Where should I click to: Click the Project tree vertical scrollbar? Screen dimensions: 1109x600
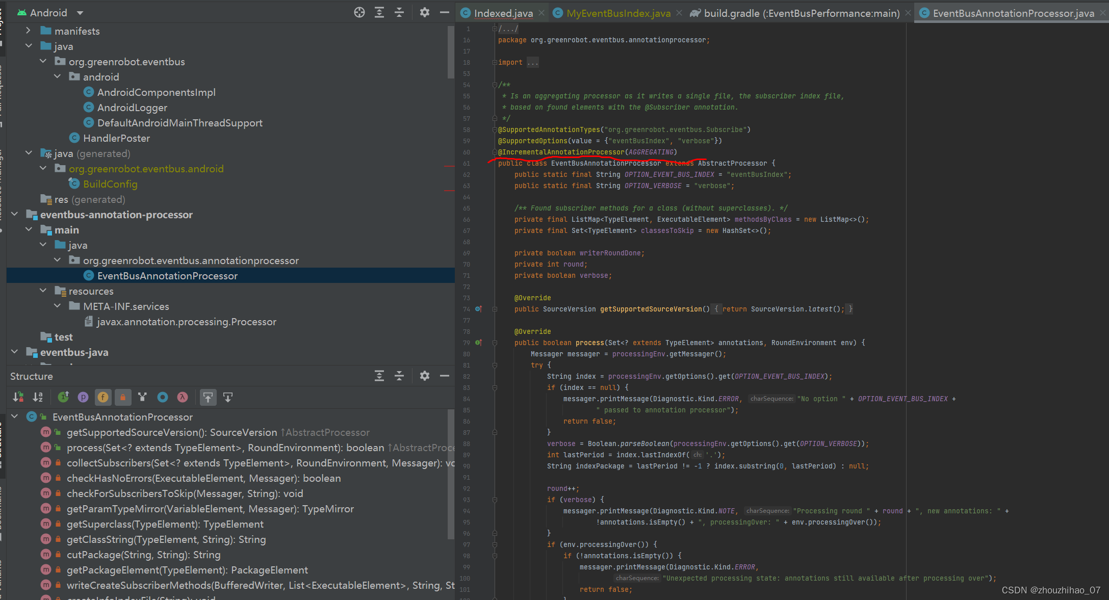tap(451, 52)
